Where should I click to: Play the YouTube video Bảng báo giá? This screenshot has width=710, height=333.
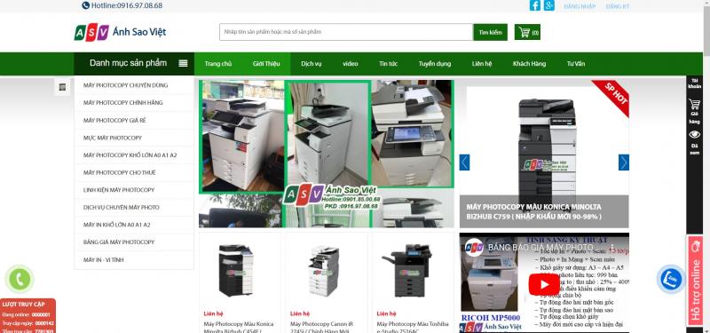[544, 284]
